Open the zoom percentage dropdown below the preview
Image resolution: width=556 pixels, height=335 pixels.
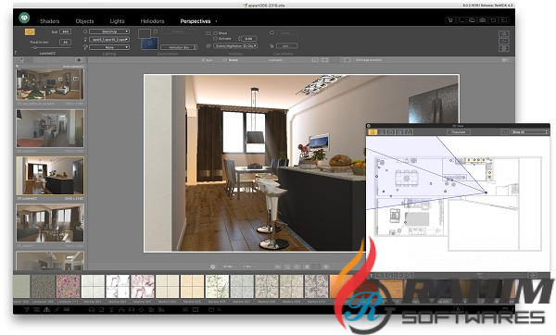[x=248, y=267]
